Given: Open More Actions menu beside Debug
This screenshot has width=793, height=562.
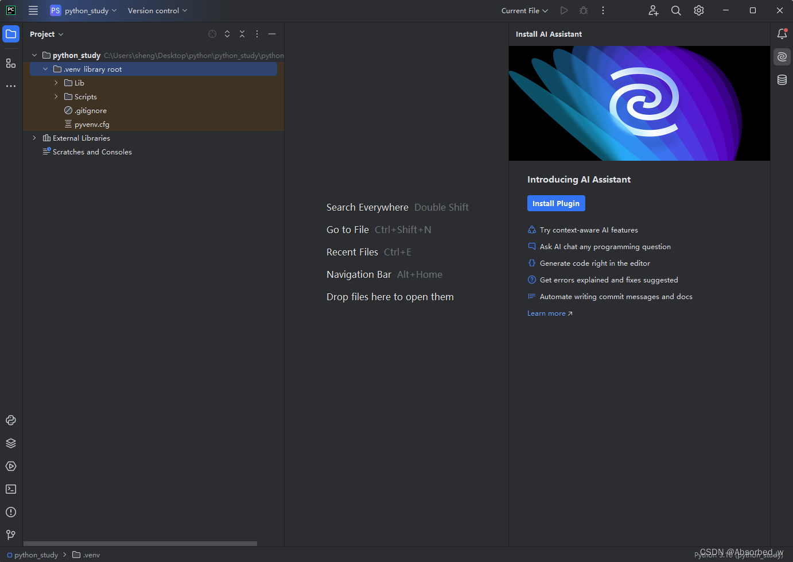Looking at the screenshot, I should [x=603, y=10].
